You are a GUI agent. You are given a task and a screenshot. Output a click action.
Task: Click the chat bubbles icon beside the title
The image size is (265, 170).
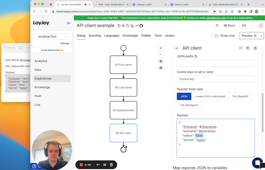click(132, 26)
